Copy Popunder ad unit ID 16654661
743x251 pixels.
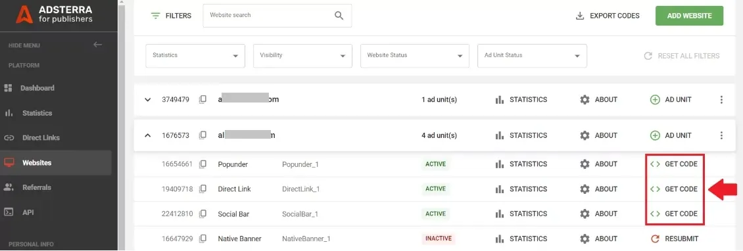(203, 164)
